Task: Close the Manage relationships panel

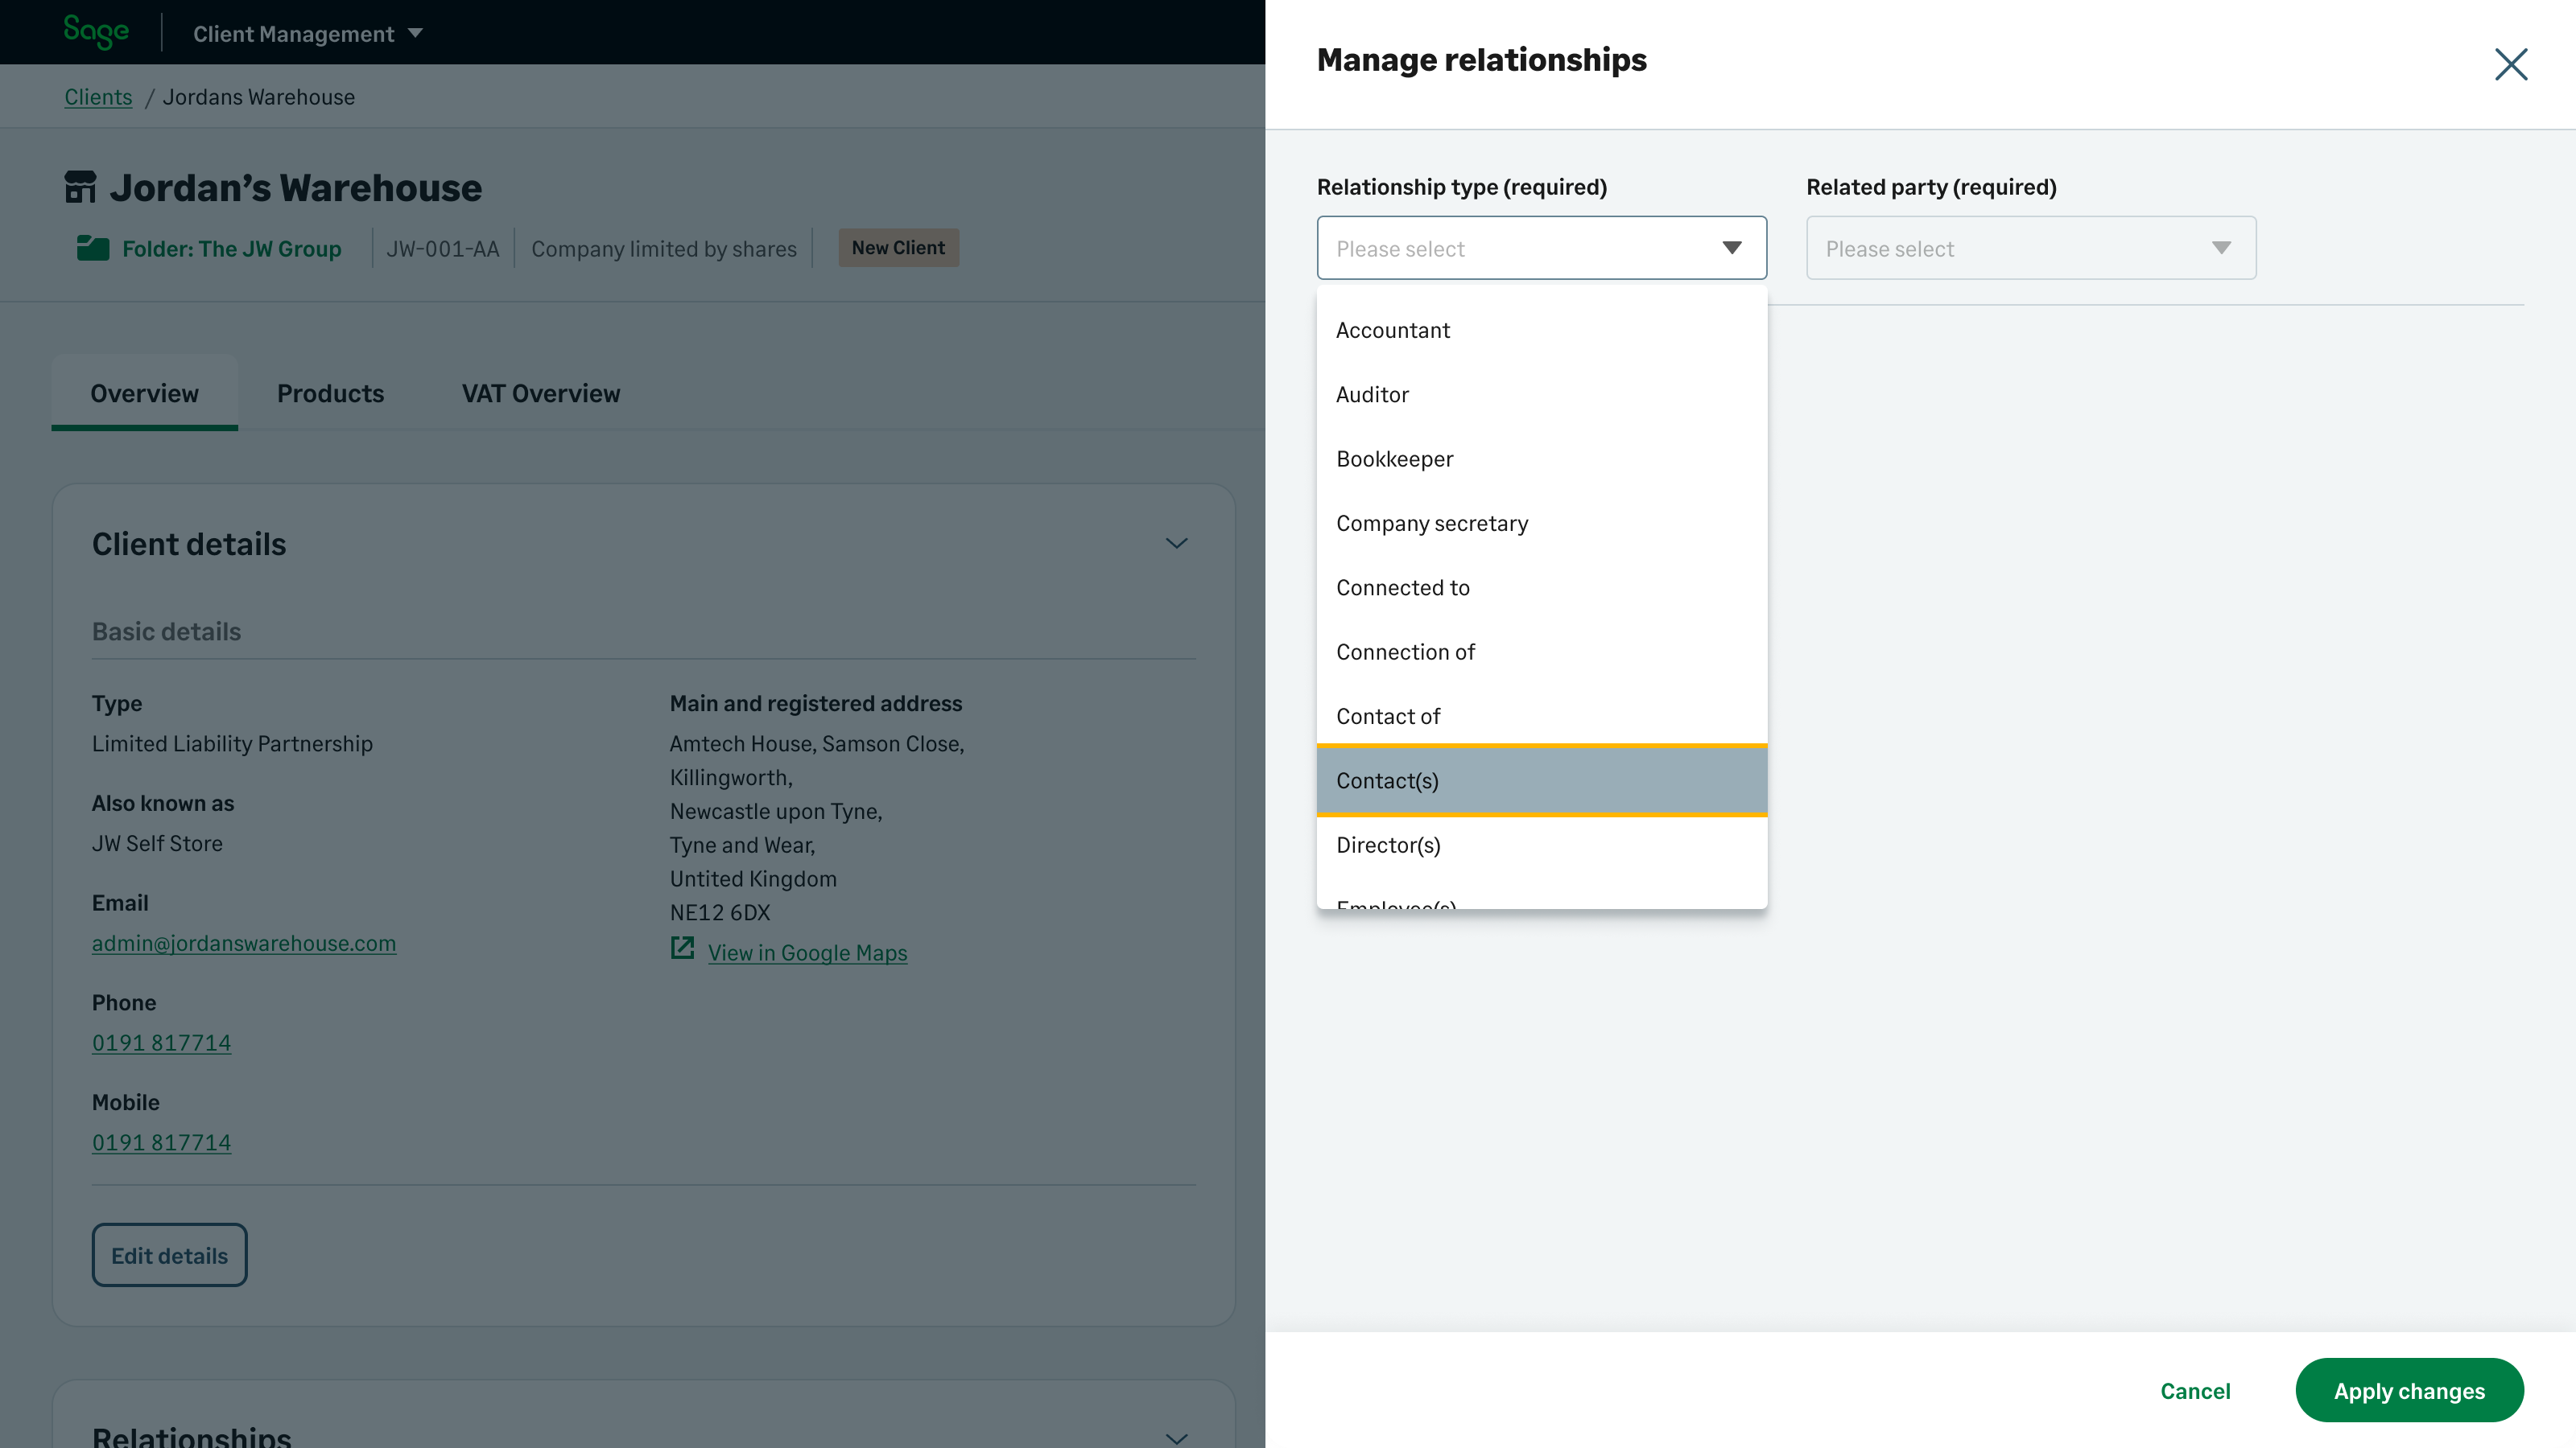Action: coord(2510,64)
